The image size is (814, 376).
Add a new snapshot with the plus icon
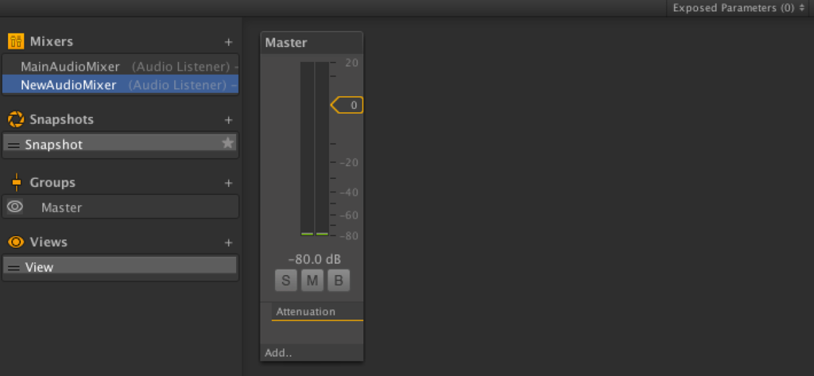pos(228,121)
